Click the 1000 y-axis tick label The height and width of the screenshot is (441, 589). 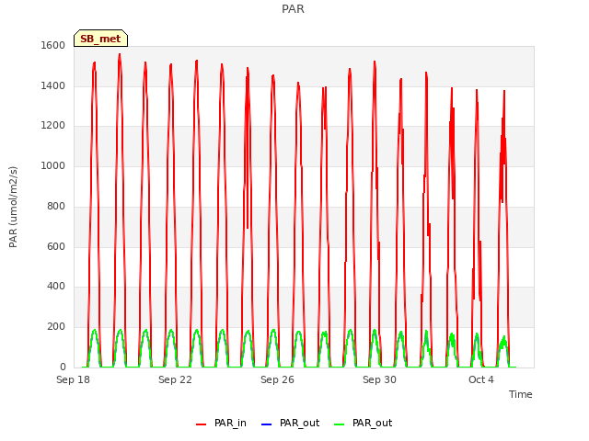pos(53,165)
